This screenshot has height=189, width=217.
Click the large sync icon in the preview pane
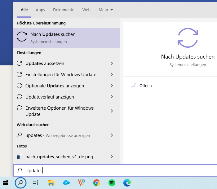(x=188, y=38)
